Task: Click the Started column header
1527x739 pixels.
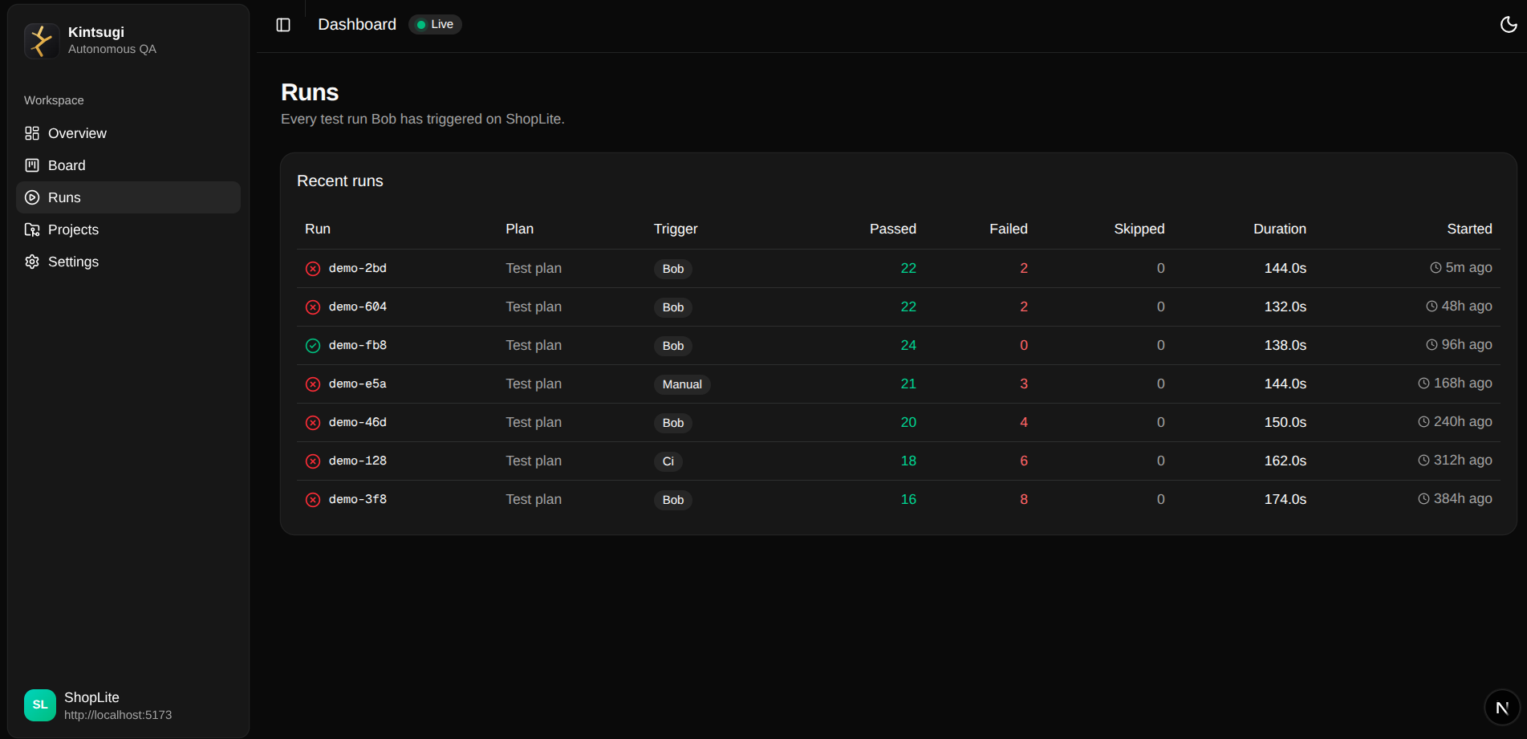Action: (1469, 229)
